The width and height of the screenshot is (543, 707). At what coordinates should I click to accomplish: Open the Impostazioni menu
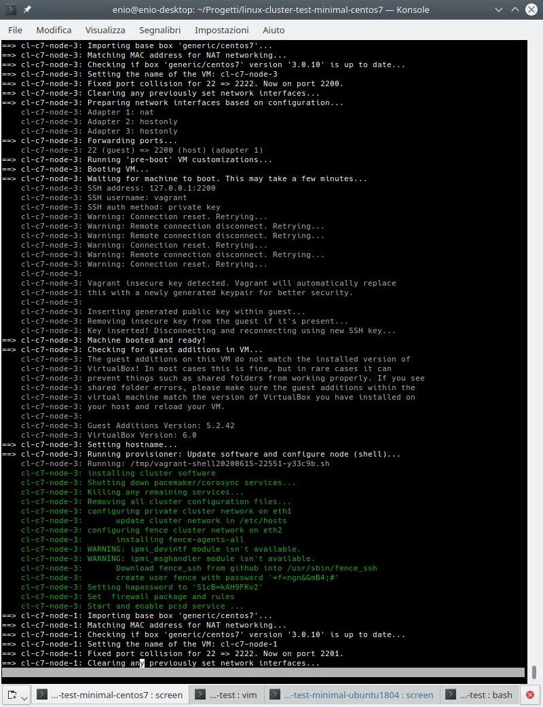(220, 30)
